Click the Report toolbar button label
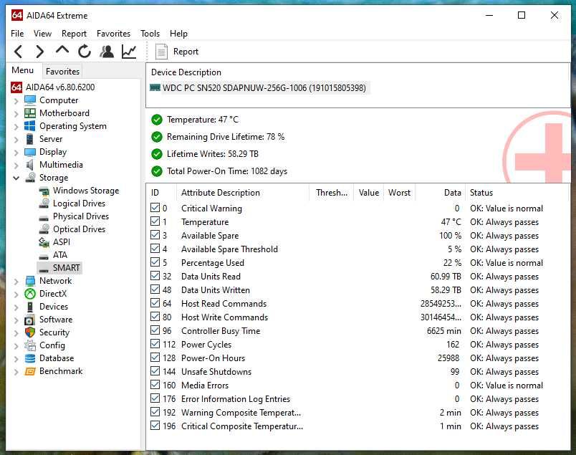 point(186,52)
